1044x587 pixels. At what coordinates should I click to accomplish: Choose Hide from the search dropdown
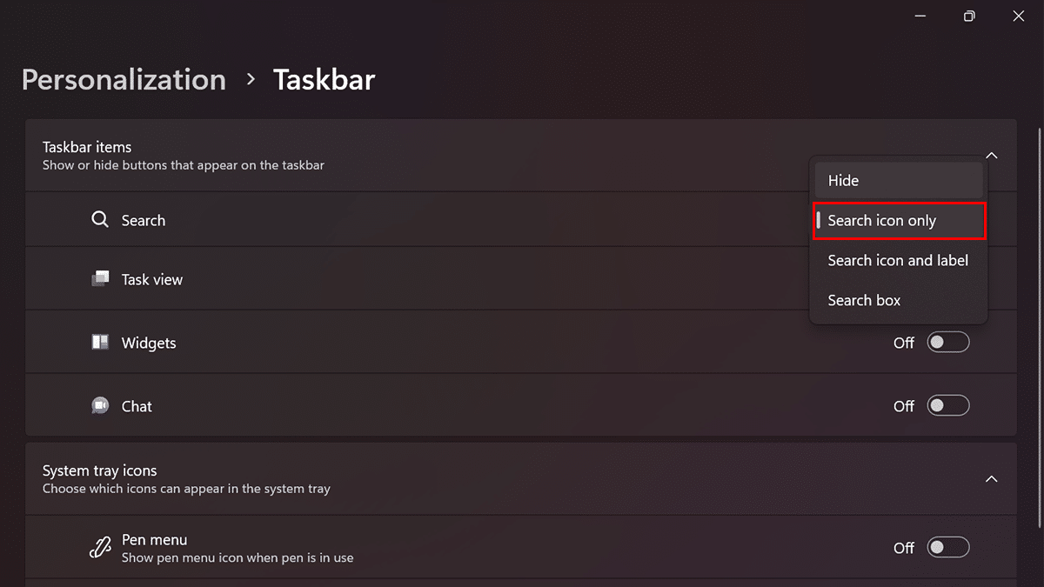tap(898, 181)
